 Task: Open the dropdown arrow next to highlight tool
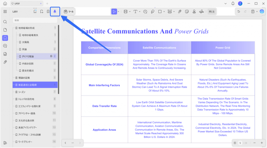[130, 11]
